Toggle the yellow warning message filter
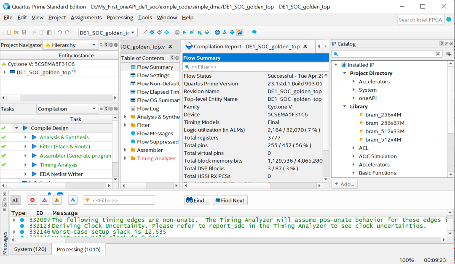 57,200
